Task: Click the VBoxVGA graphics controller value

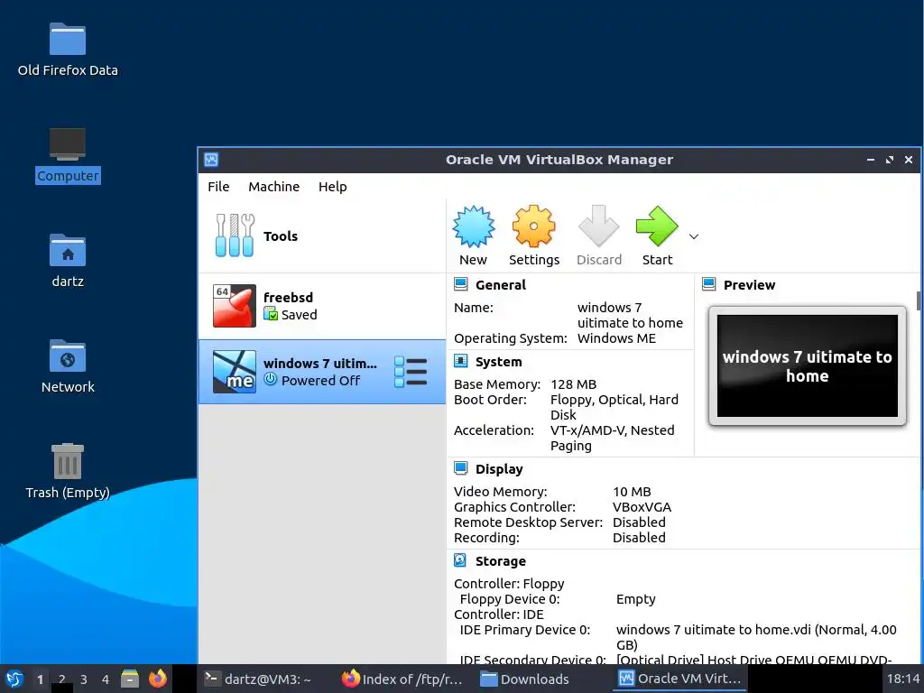Action: 642,507
